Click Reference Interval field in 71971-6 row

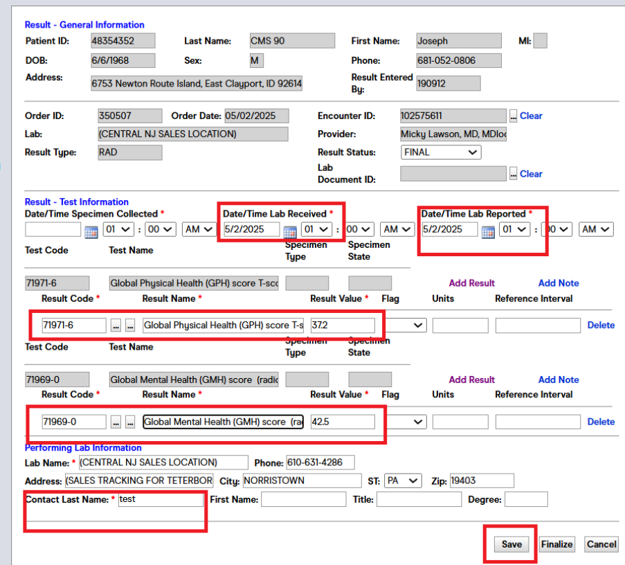[538, 325]
